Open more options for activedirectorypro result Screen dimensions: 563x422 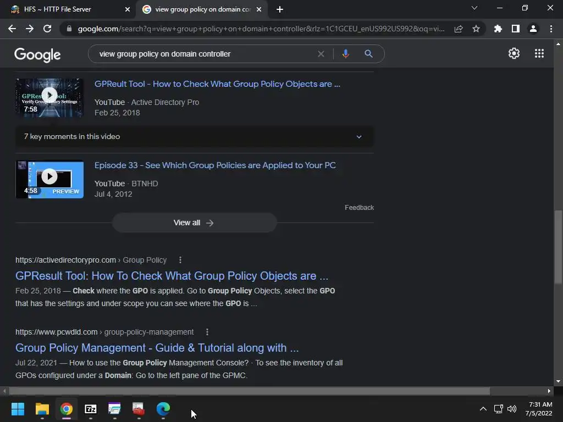[x=180, y=260]
